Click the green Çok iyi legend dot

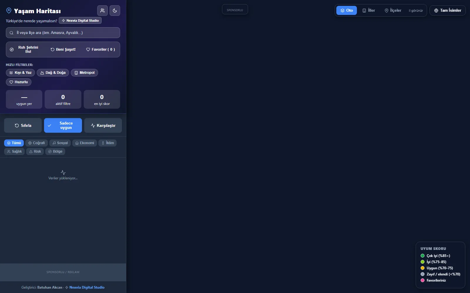[422, 256]
